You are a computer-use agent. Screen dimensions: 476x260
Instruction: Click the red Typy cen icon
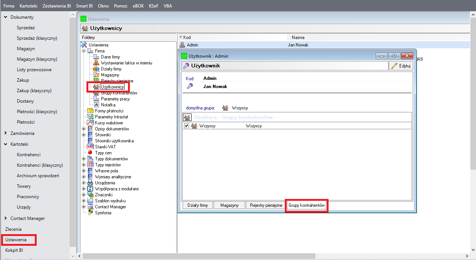tap(90, 153)
